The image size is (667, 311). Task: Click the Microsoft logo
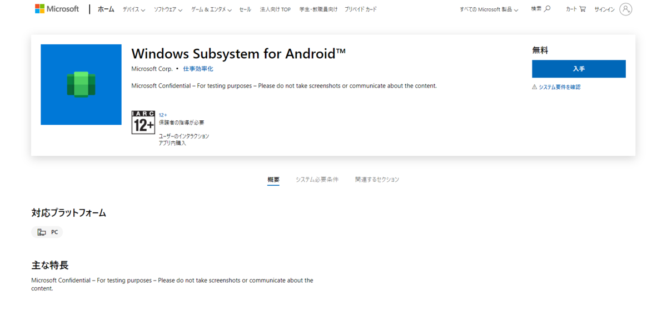pyautogui.click(x=57, y=9)
